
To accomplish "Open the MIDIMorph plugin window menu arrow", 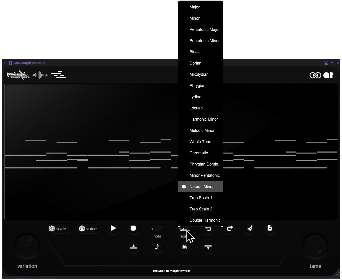I will [x=5, y=63].
